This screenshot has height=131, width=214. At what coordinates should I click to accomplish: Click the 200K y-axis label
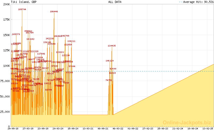[6, 5]
